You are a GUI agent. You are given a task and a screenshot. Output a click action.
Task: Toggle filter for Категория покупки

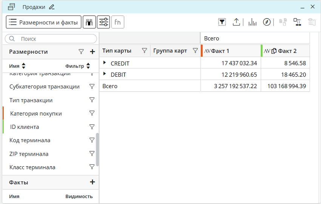point(91,113)
